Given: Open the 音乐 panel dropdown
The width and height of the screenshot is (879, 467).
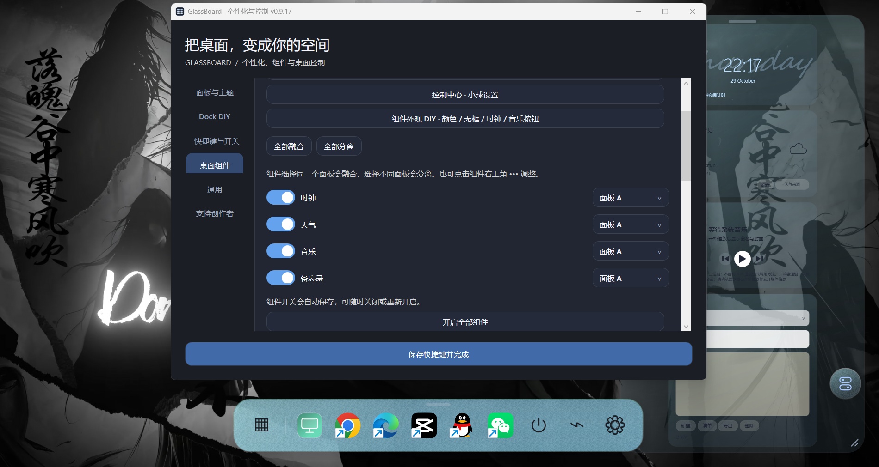Looking at the screenshot, I should point(631,251).
